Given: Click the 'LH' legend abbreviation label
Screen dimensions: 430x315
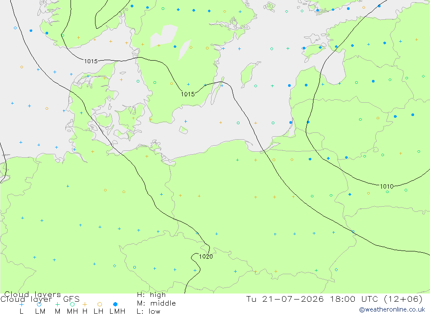Looking at the screenshot, I should [x=98, y=312].
